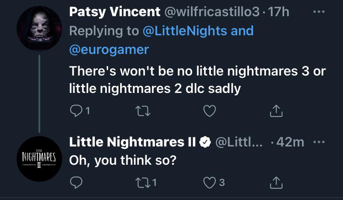The image size is (343, 200).
Task: Open more options for Little Nightmares II tweet
Action: (318, 142)
